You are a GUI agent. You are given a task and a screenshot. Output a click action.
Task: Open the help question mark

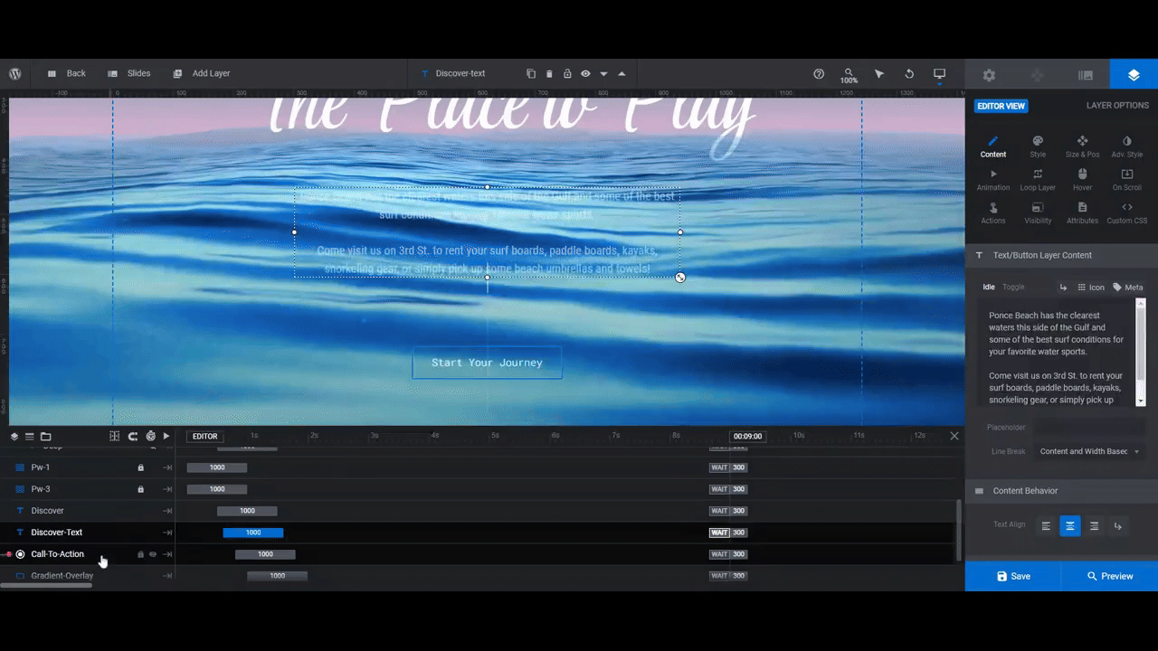819,74
